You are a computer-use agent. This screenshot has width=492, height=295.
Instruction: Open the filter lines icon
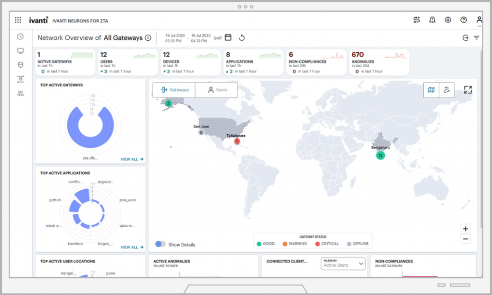pos(476,37)
